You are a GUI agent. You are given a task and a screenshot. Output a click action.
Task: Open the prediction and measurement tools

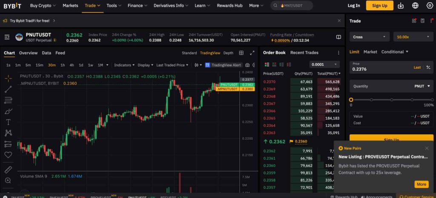tap(9, 144)
